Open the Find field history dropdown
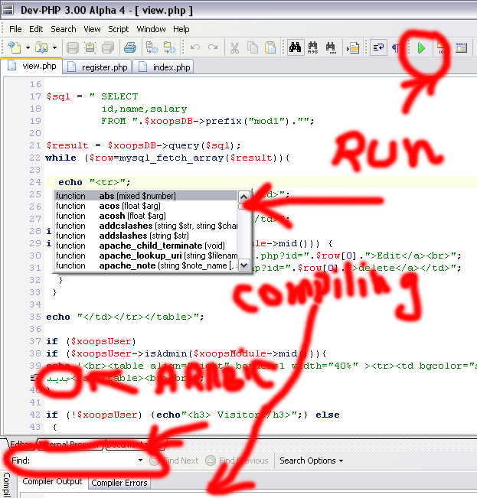The image size is (477, 498). point(140,460)
